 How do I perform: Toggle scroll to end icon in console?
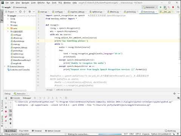(x=11, y=115)
